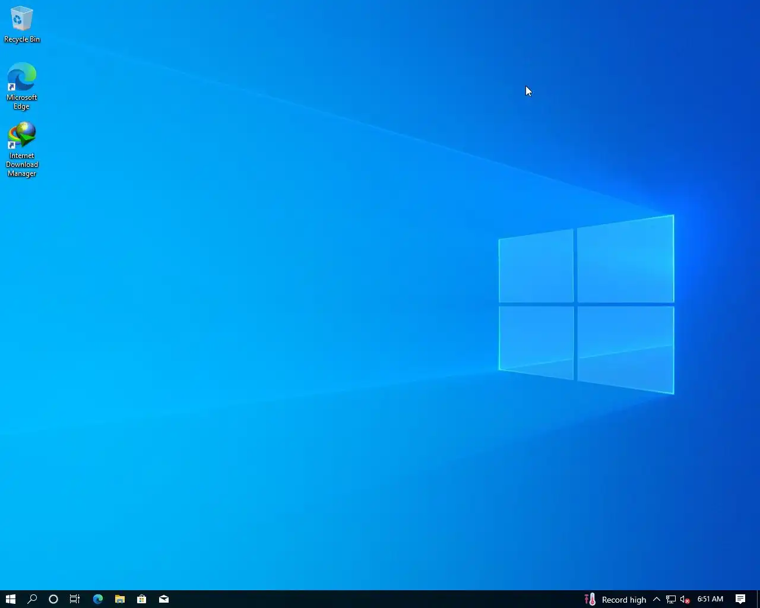The height and width of the screenshot is (608, 760).
Task: Open Microsoft Store from taskbar
Action: (x=142, y=599)
